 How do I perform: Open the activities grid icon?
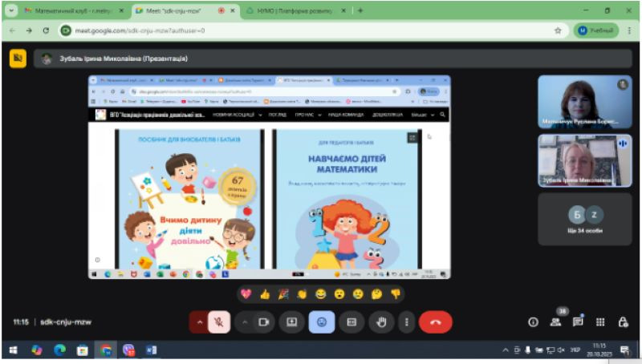[x=600, y=322]
